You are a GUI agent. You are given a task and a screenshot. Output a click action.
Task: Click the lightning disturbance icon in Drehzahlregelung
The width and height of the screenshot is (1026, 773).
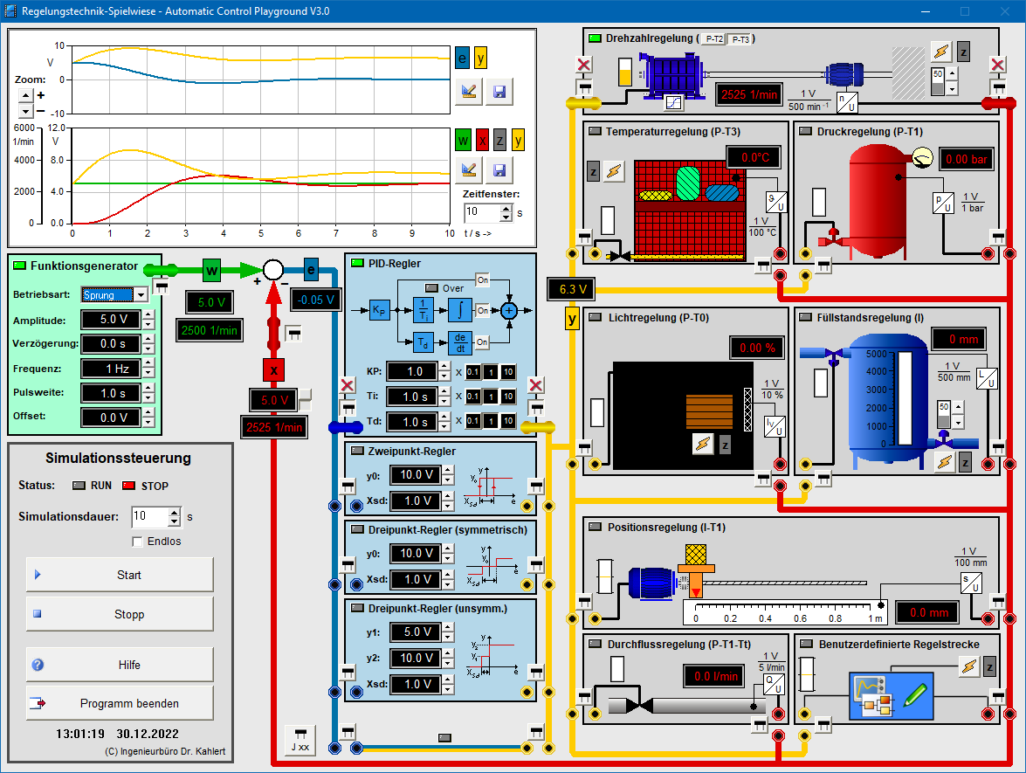(940, 52)
